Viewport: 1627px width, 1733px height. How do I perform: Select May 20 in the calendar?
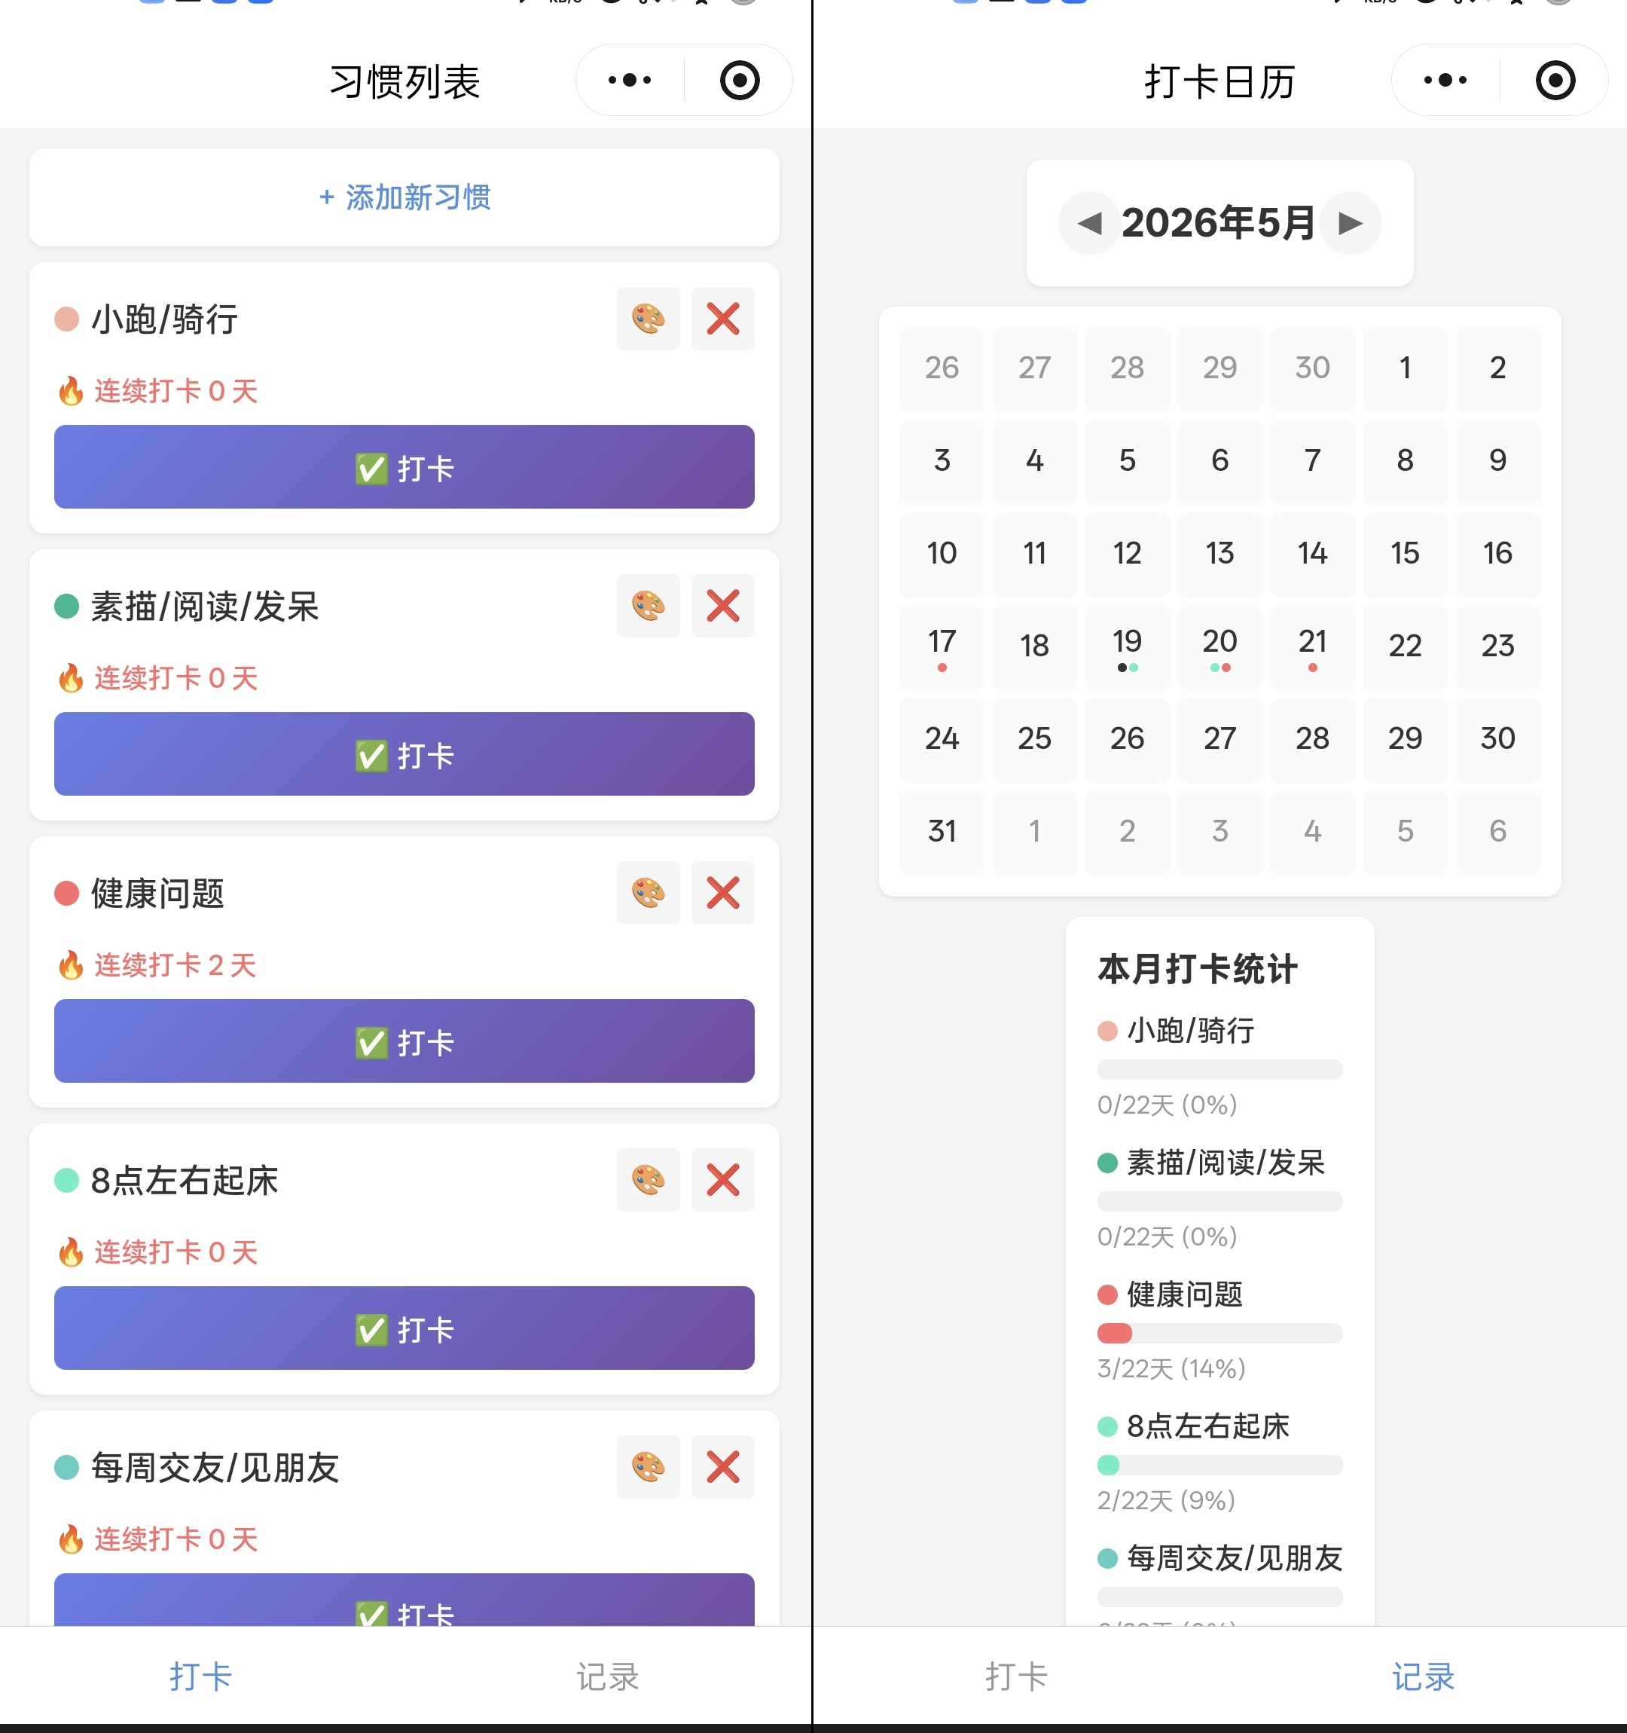pos(1220,648)
